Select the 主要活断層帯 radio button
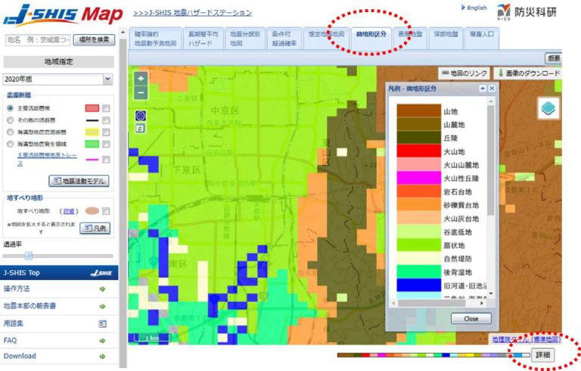Viewport: 581px width, 371px height. click(10, 108)
